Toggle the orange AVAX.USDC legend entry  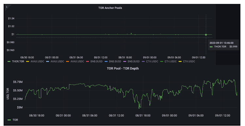click(77, 61)
